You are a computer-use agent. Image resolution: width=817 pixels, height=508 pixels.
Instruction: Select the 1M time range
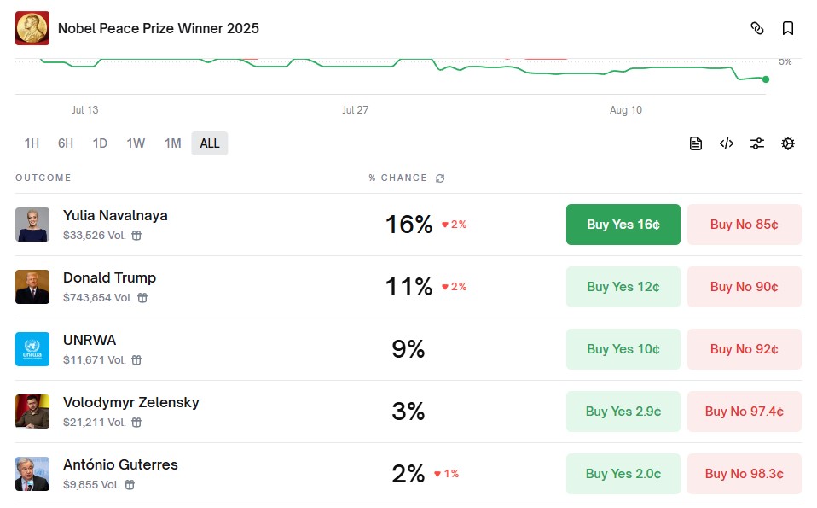(x=173, y=143)
